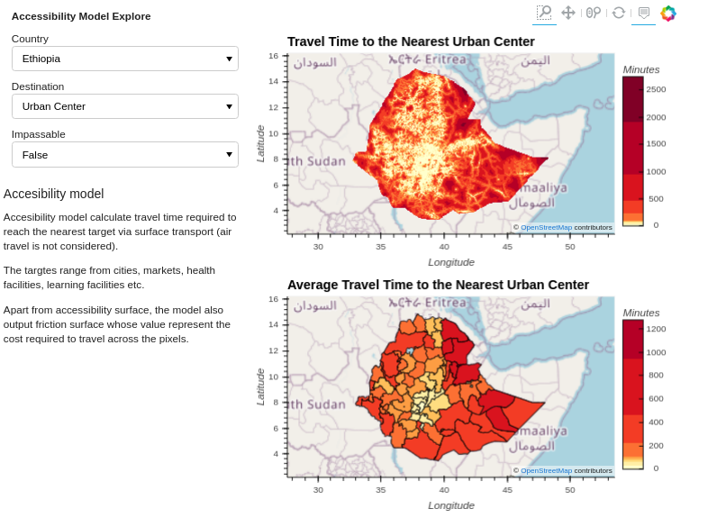
Task: Click the Reset plot icon
Action: pos(619,13)
